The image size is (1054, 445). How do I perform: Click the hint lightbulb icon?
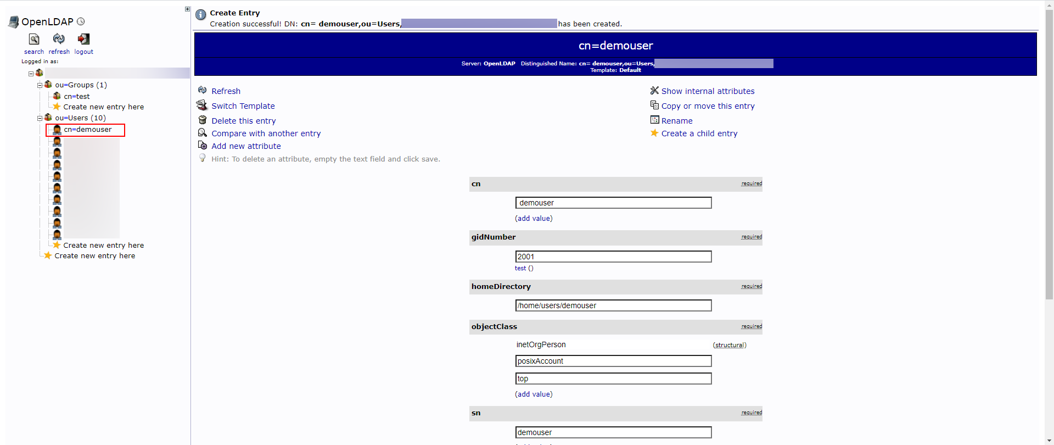(x=202, y=158)
